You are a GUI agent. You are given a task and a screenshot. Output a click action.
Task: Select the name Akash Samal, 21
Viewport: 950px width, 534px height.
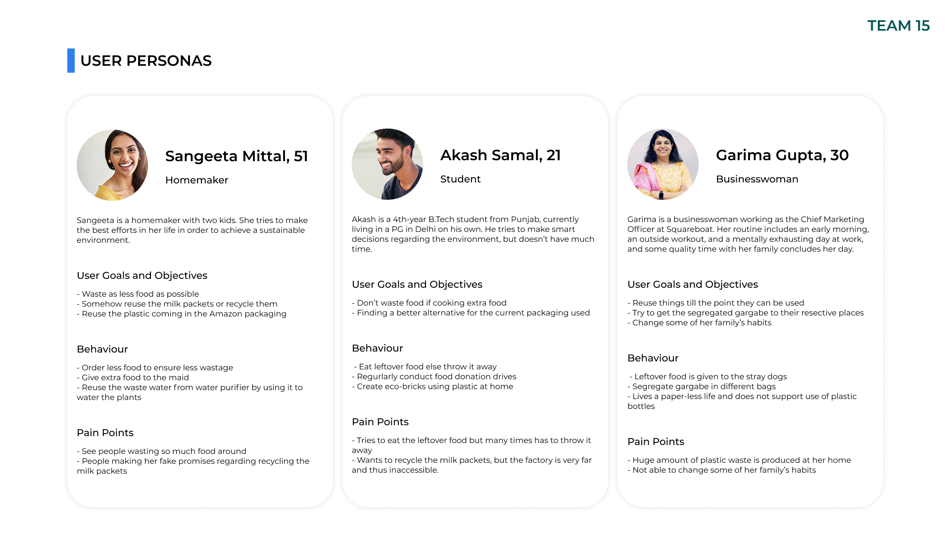point(501,155)
